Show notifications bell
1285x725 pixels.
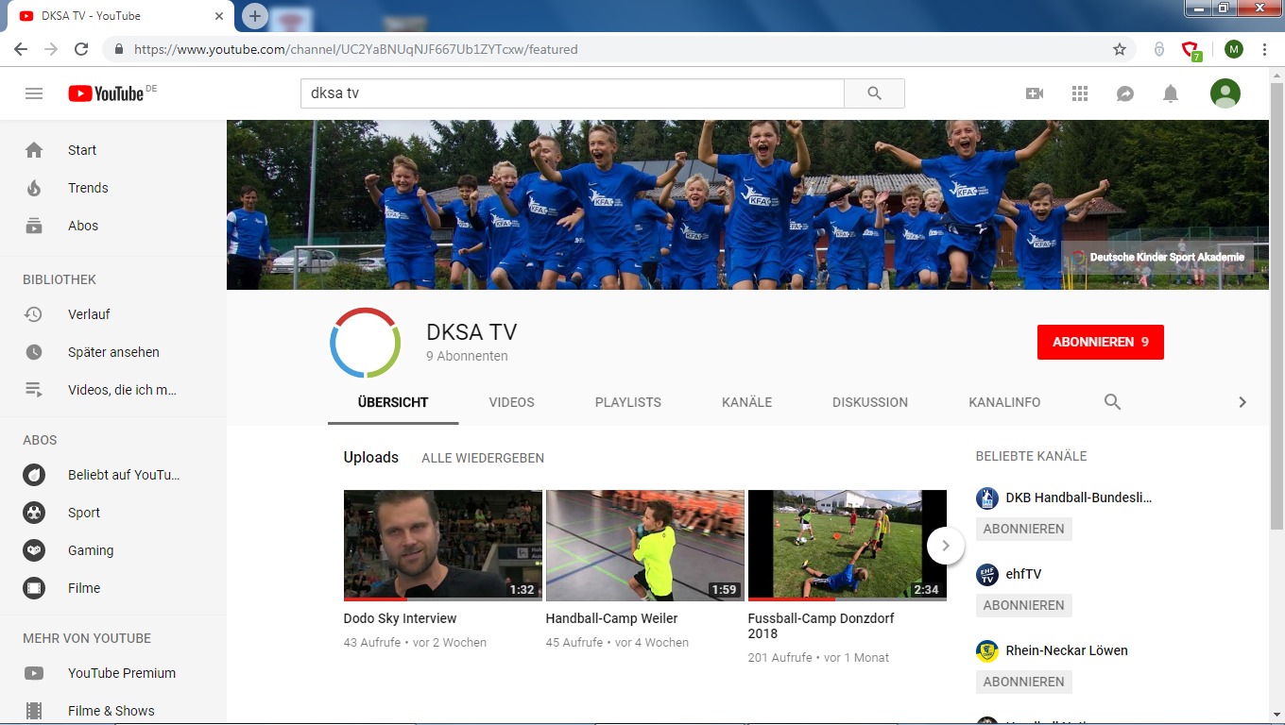(x=1171, y=93)
